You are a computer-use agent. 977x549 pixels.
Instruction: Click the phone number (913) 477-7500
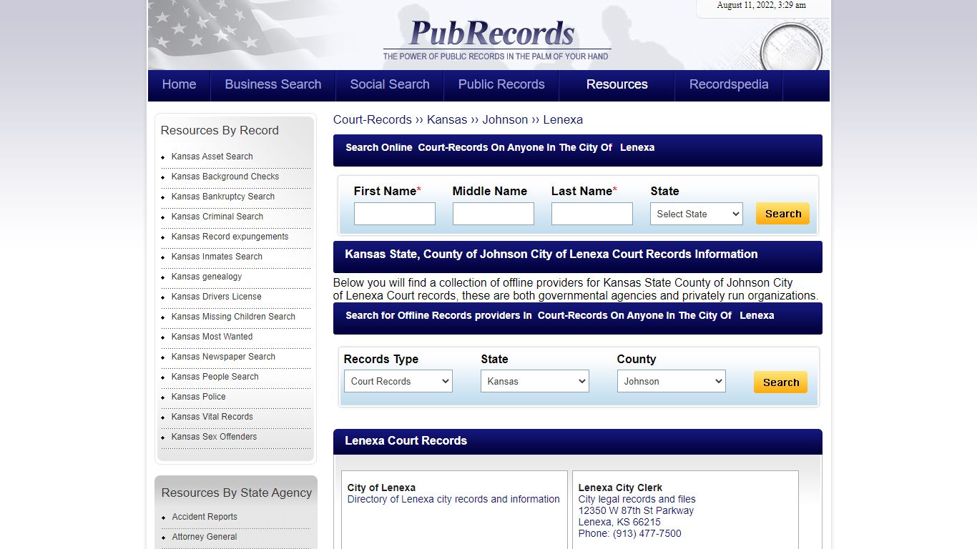(x=647, y=533)
